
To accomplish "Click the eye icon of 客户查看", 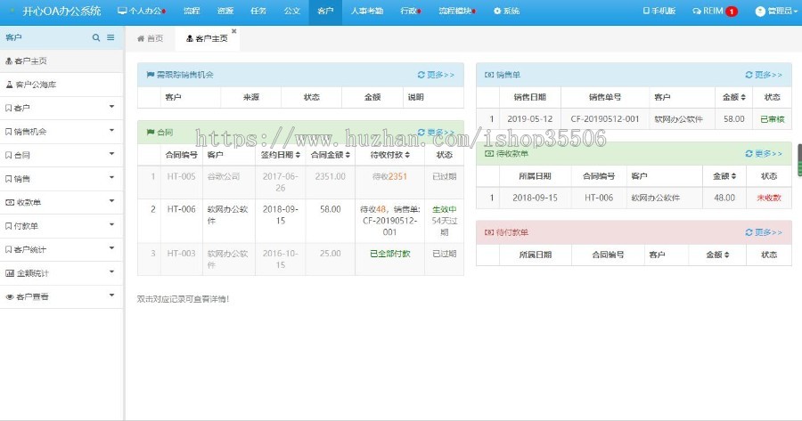I will tap(10, 297).
